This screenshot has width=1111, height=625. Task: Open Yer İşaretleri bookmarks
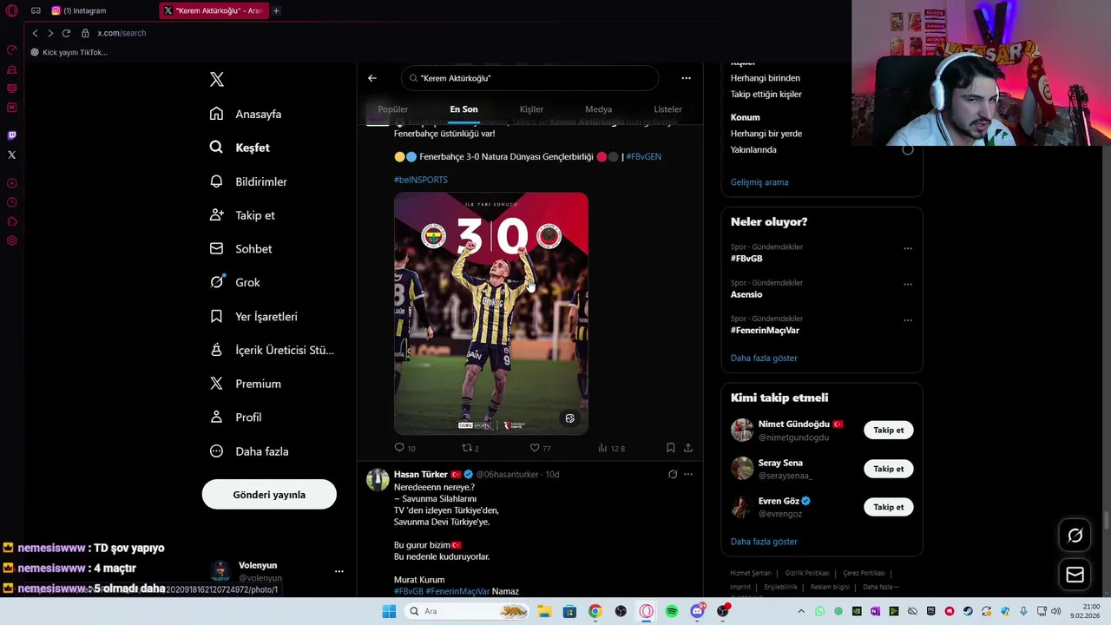pyautogui.click(x=253, y=316)
